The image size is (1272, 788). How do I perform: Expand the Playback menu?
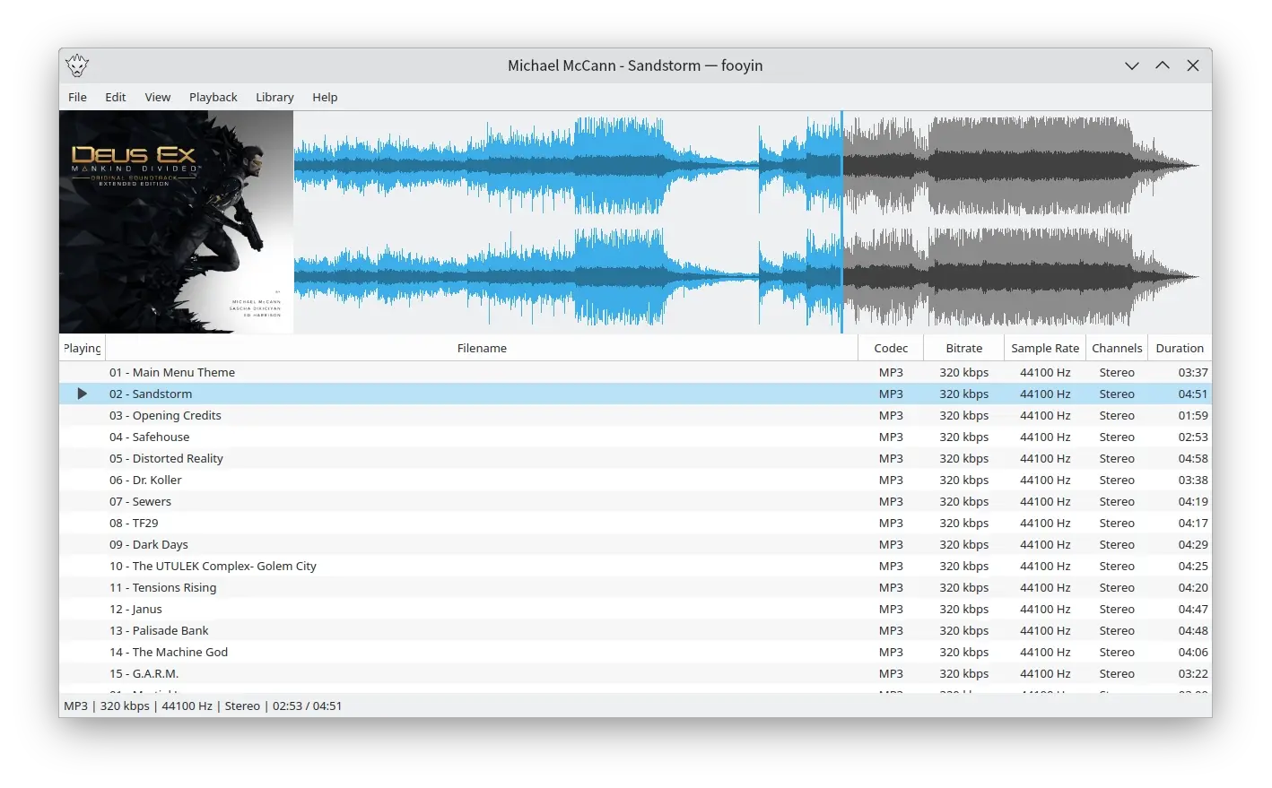(x=213, y=97)
